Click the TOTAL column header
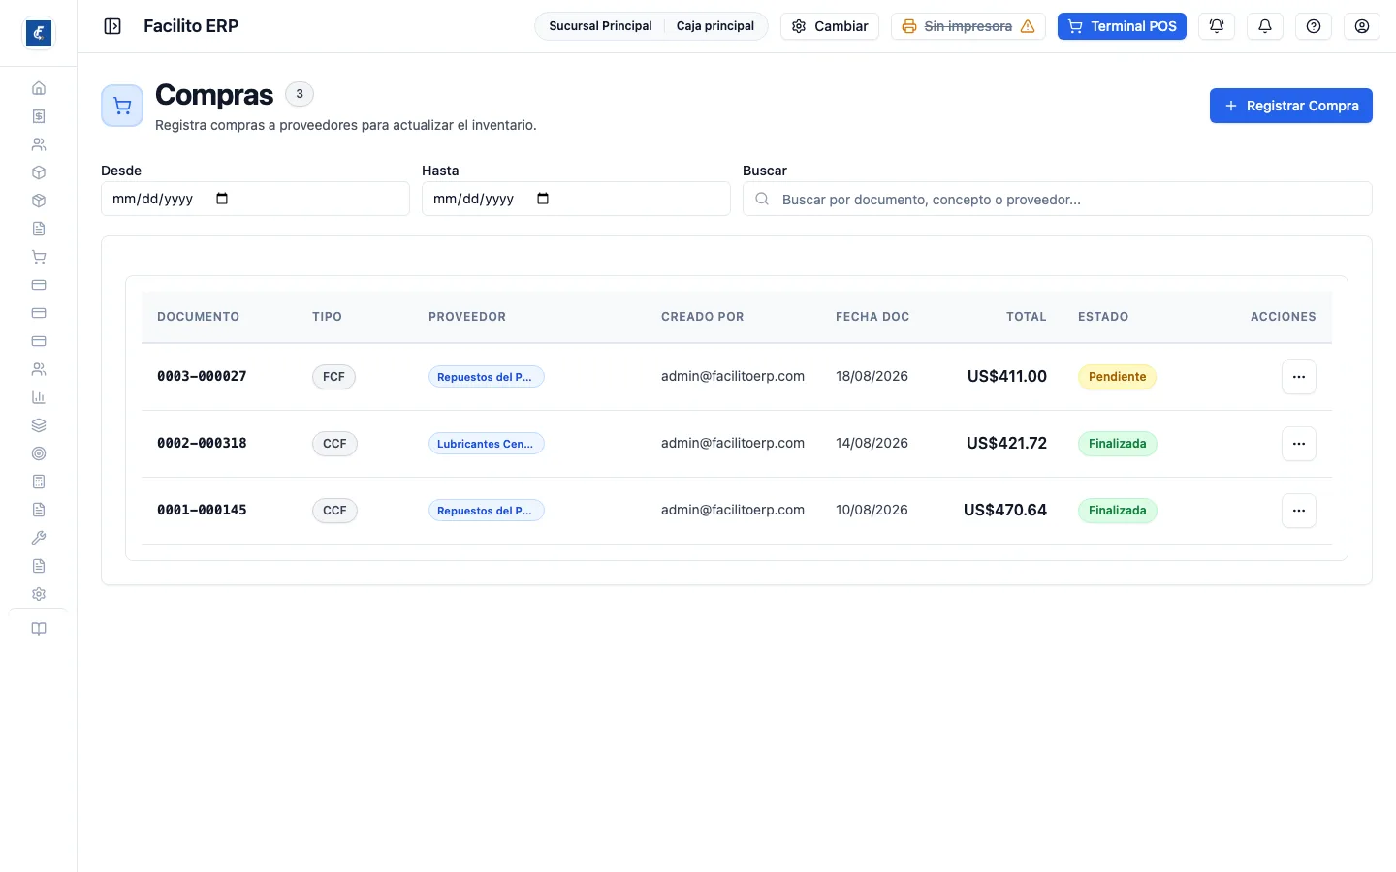1396x872 pixels. pos(1027,317)
